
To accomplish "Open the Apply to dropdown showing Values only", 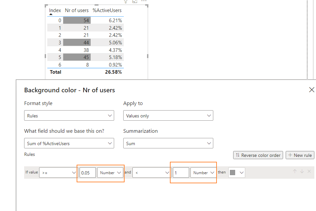I will 168,115.
